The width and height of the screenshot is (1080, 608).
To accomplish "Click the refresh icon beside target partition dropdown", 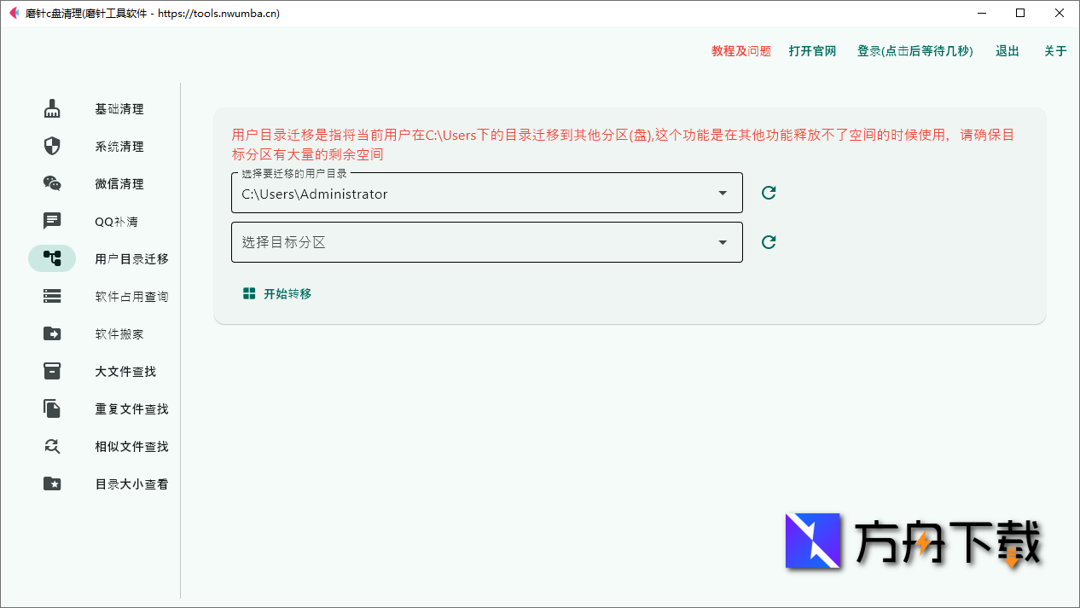I will click(x=768, y=241).
